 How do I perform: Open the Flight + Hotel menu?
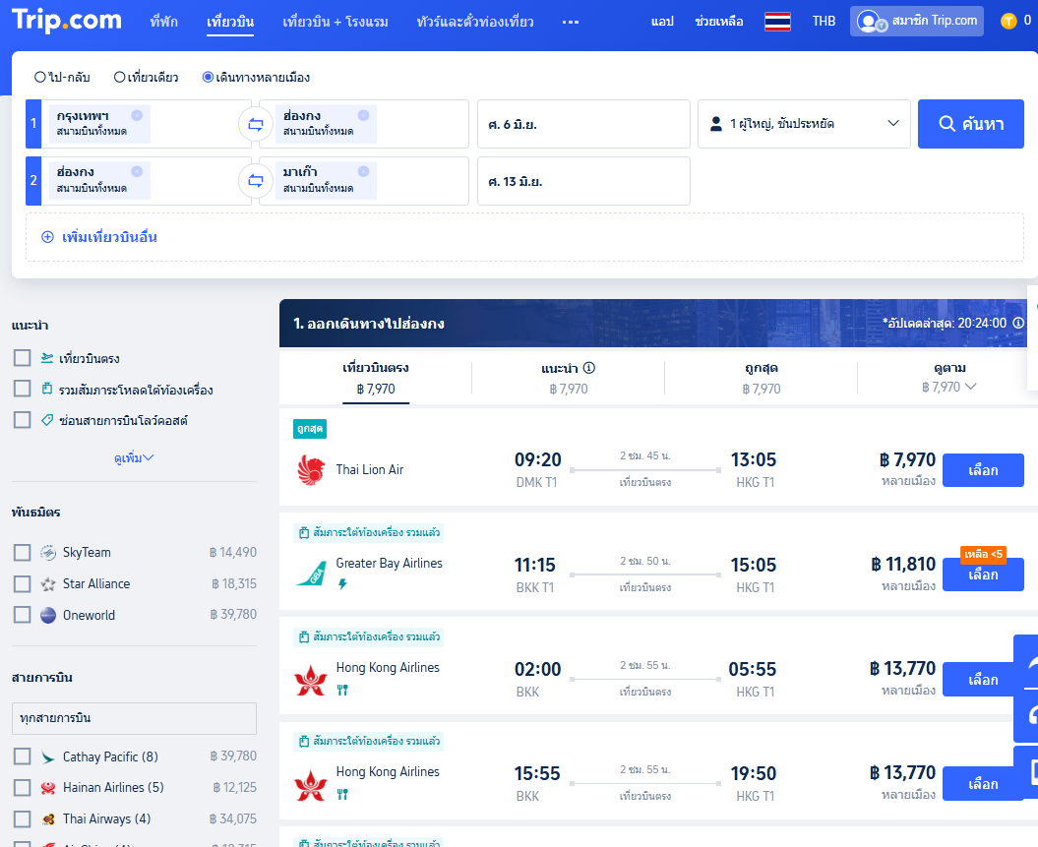[335, 22]
